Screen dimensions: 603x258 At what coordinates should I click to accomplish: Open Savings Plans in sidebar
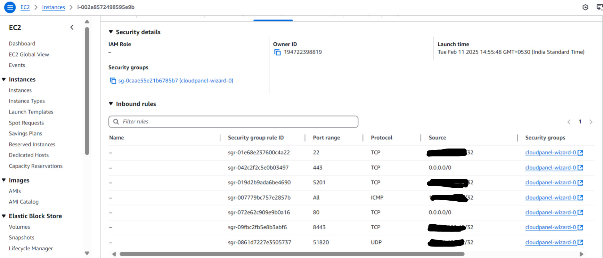(25, 134)
